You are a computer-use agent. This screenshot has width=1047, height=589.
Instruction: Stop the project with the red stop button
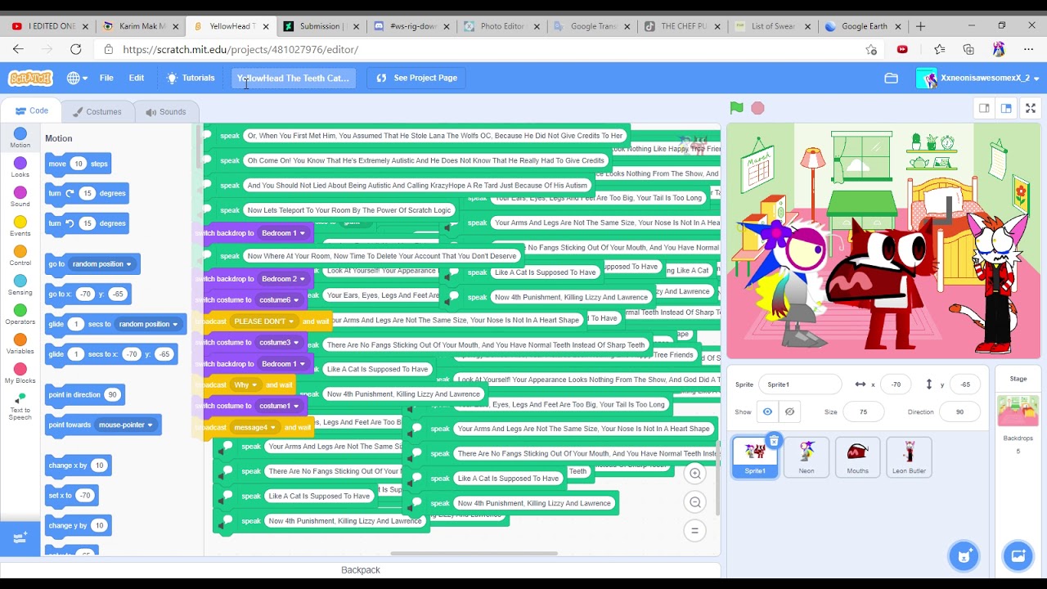pos(757,108)
